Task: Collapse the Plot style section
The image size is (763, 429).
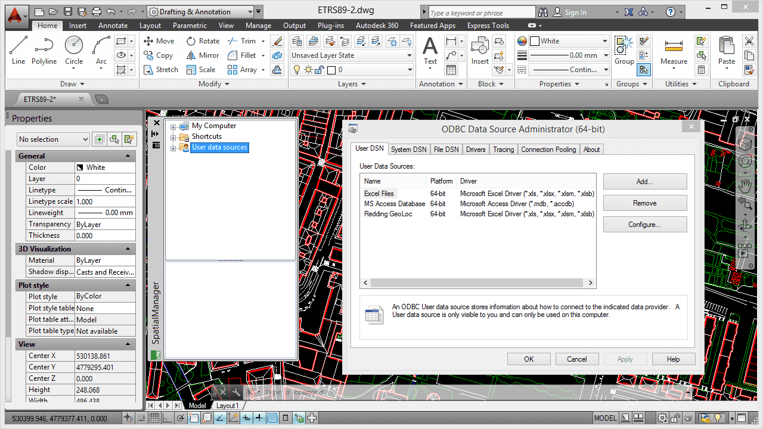Action: point(128,285)
